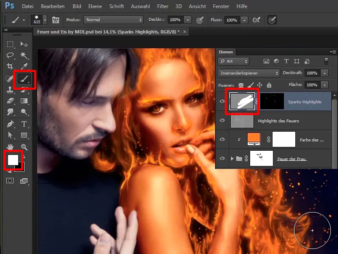
Task: Change screen mode icon
Action: coord(24,181)
